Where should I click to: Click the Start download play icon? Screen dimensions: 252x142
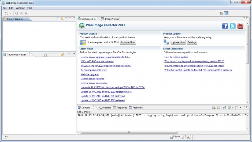[17, 13]
